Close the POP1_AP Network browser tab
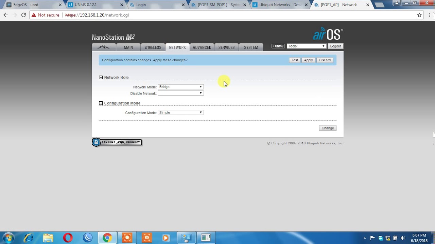 click(x=368, y=5)
